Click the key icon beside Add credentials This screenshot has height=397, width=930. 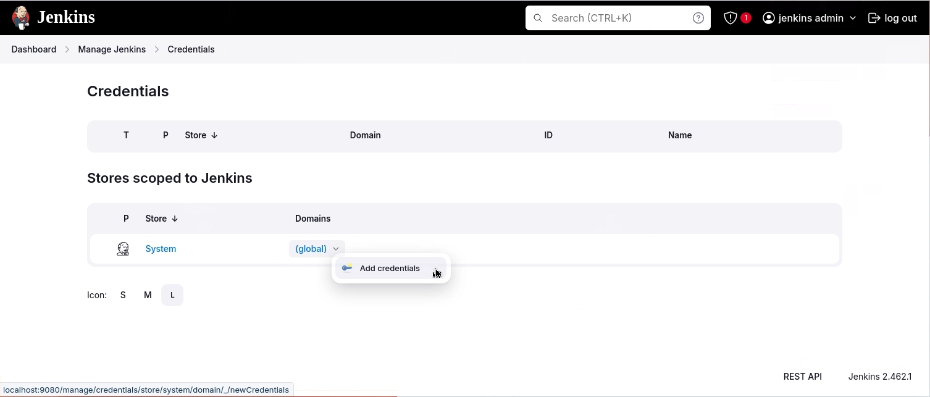point(347,268)
